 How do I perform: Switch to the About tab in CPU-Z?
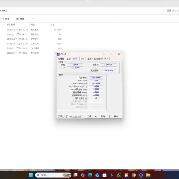click(x=106, y=59)
